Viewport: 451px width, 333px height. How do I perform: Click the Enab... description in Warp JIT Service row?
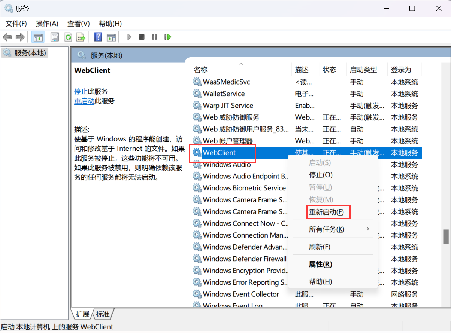(305, 106)
